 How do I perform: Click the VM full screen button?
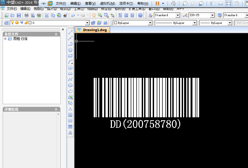(229, 3)
